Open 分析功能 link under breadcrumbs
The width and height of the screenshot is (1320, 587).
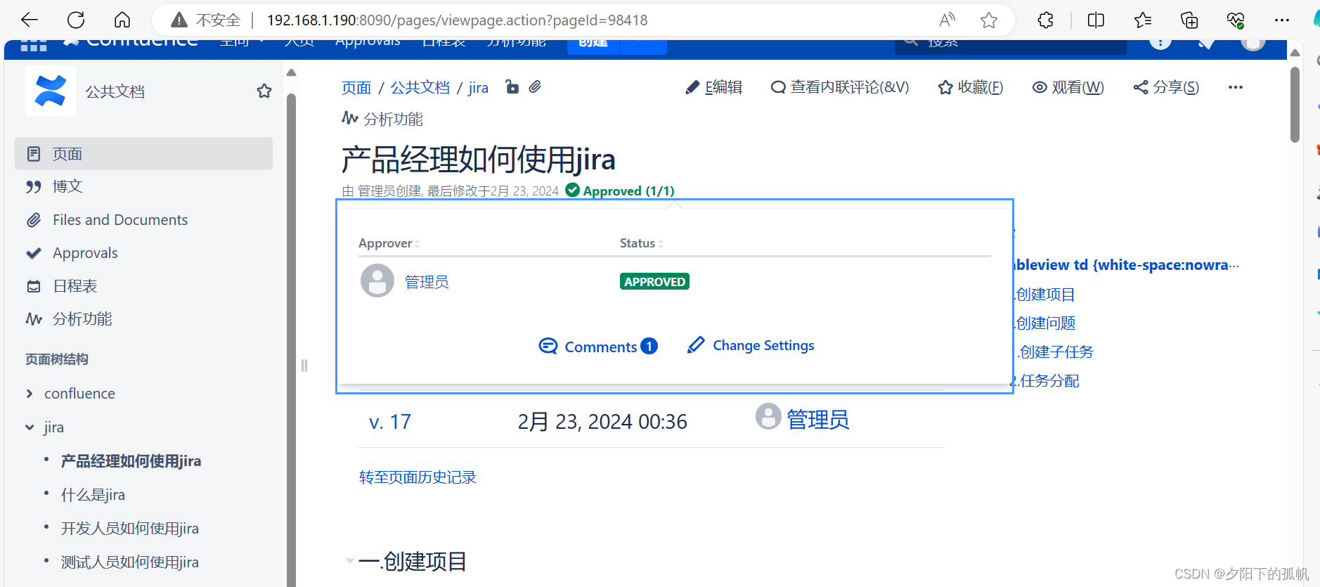click(382, 119)
